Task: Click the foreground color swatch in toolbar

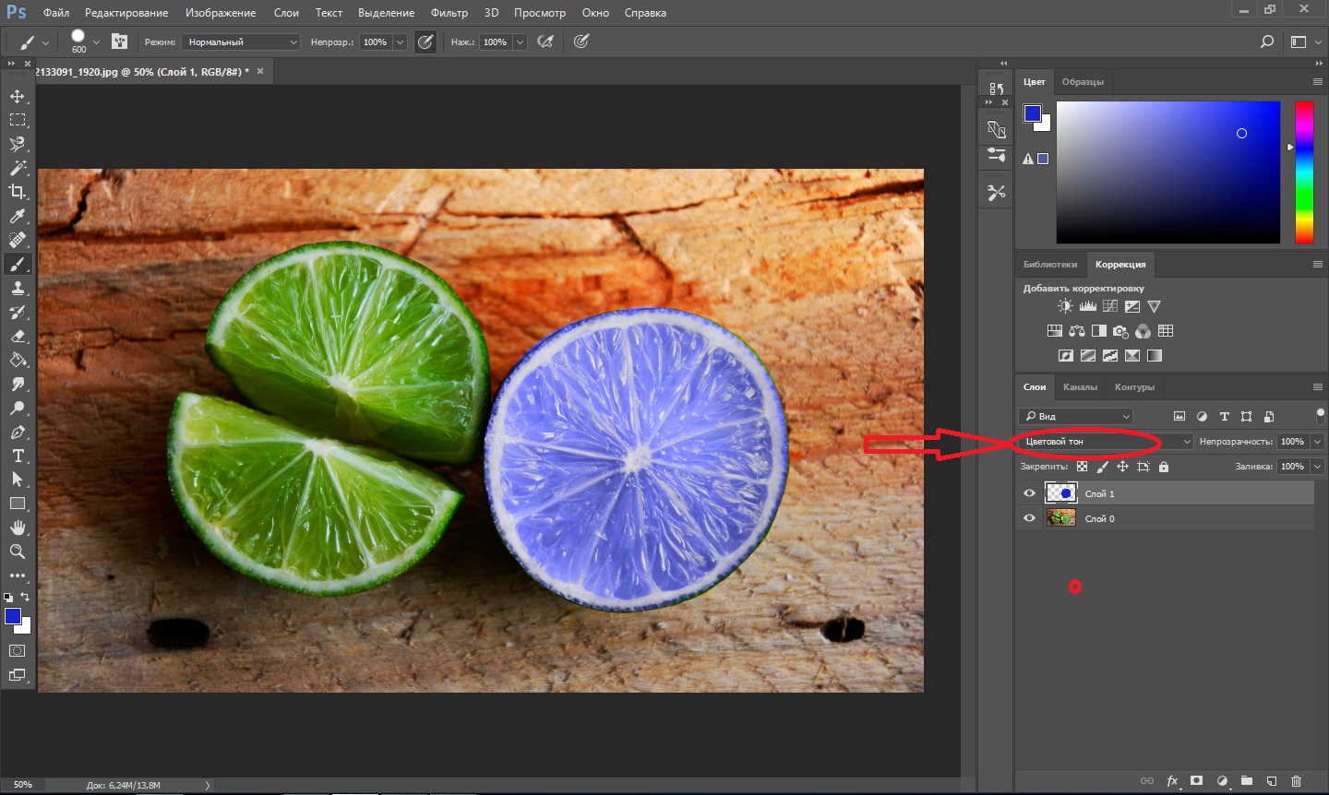Action: point(13,616)
